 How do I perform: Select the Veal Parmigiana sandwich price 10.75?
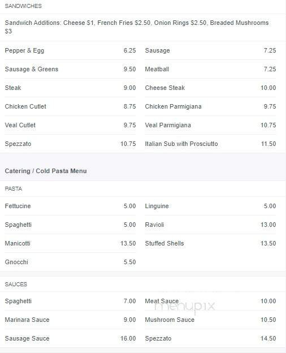[x=268, y=125]
